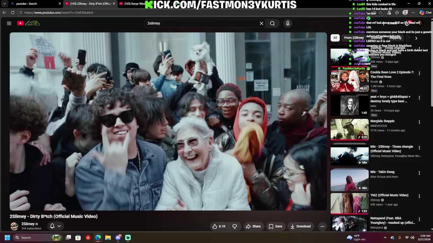Open the 2Slimey channel avatar

click(14, 226)
